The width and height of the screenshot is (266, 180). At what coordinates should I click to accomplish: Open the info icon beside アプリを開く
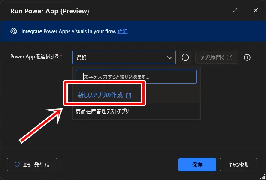tap(247, 57)
